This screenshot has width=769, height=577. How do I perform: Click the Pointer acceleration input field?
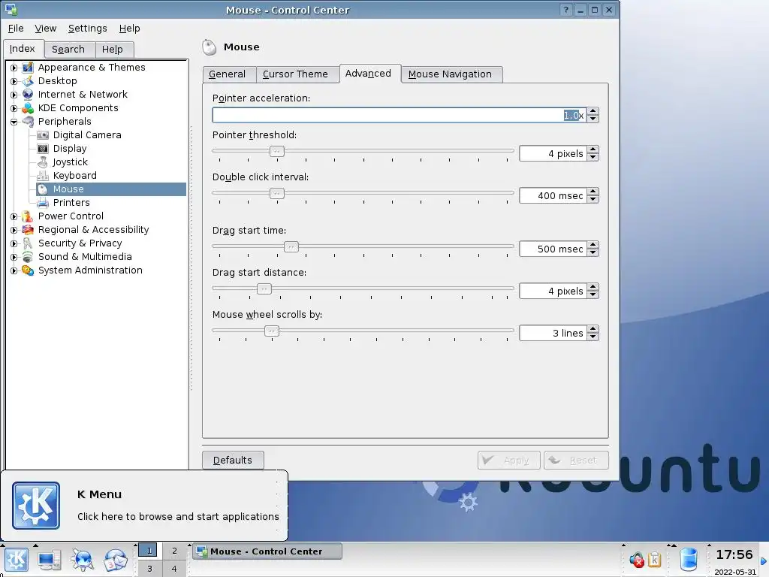coord(400,115)
